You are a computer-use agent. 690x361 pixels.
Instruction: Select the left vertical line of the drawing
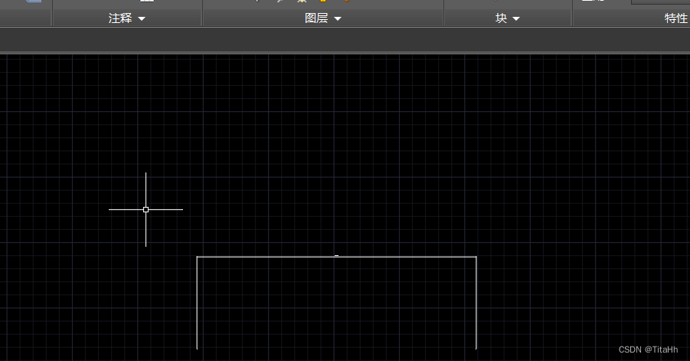(x=197, y=303)
